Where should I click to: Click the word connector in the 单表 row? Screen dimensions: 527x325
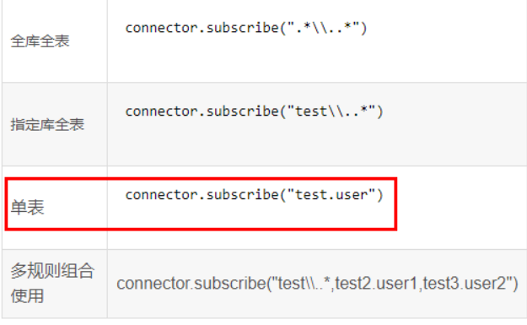(x=161, y=195)
